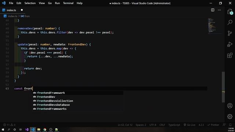This screenshot has height=132, width=235.
Task: Click the removeDev method name
Action: tap(25, 29)
